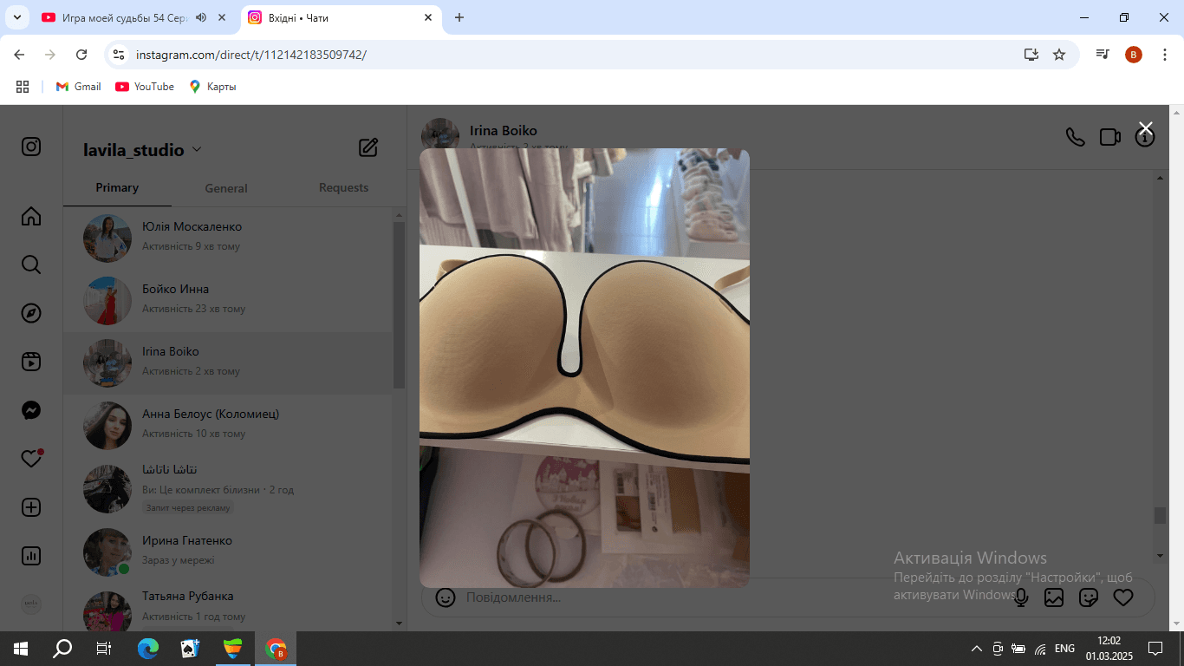Open Windows taskbar search

(62, 649)
